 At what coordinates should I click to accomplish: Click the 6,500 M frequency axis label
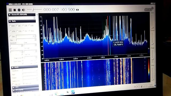click(76, 59)
